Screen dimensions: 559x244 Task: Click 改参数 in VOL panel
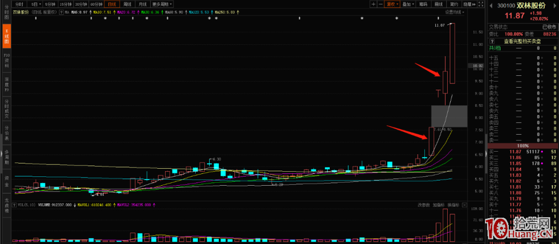[424, 205]
